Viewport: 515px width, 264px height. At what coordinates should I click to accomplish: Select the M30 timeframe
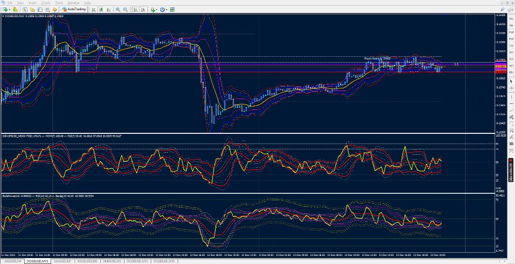click(511, 39)
